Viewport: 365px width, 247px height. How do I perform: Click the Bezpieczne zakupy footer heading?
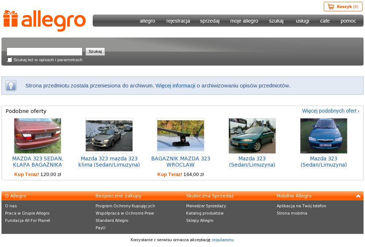click(x=119, y=196)
